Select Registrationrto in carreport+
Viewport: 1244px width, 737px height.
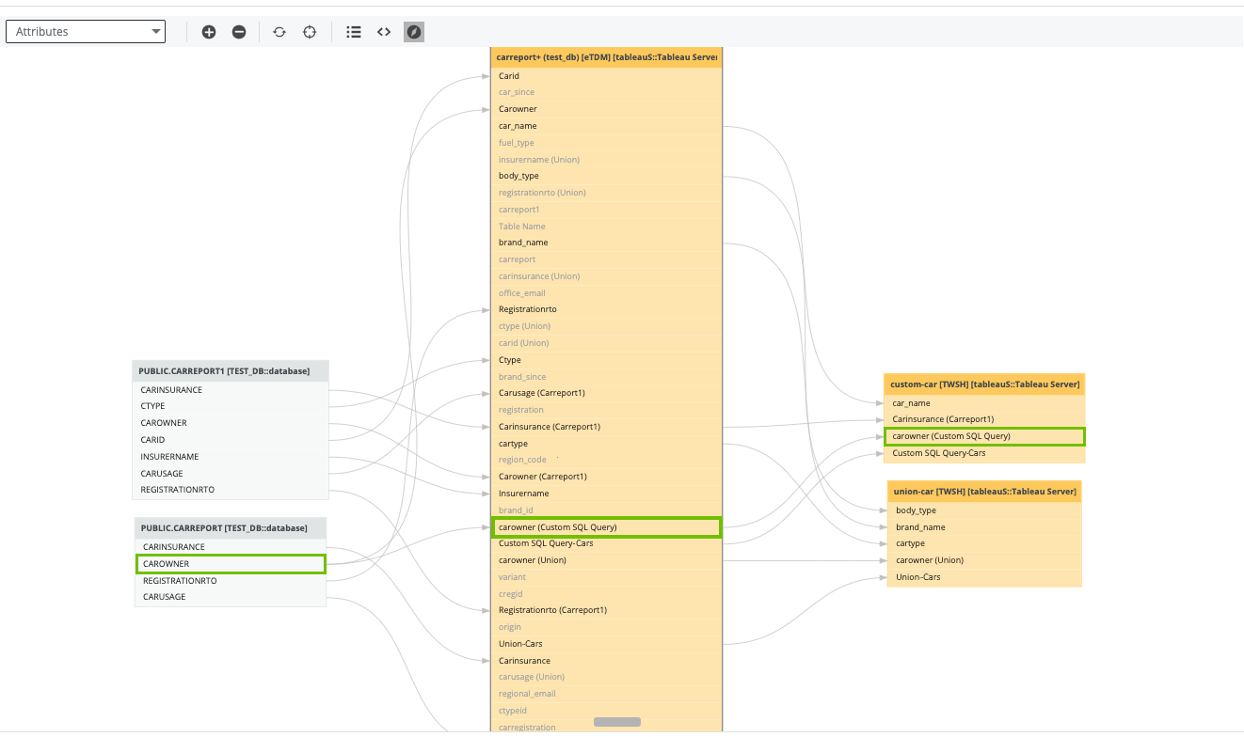tap(606, 309)
